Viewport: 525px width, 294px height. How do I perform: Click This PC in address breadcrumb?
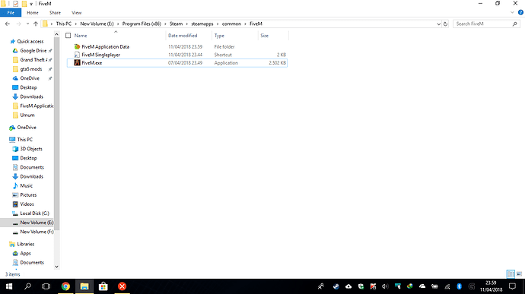tap(64, 24)
